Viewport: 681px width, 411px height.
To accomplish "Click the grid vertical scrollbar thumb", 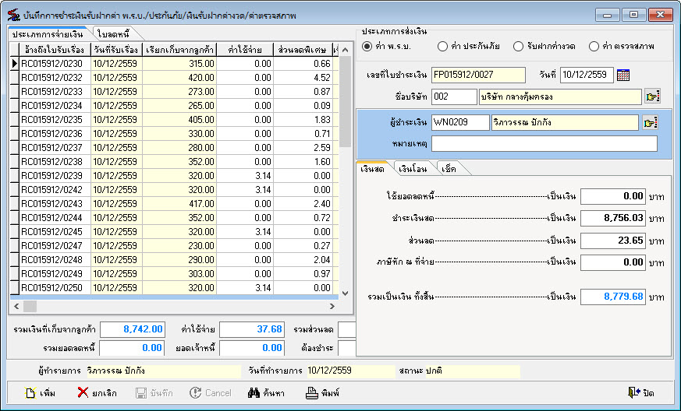I will (x=346, y=102).
